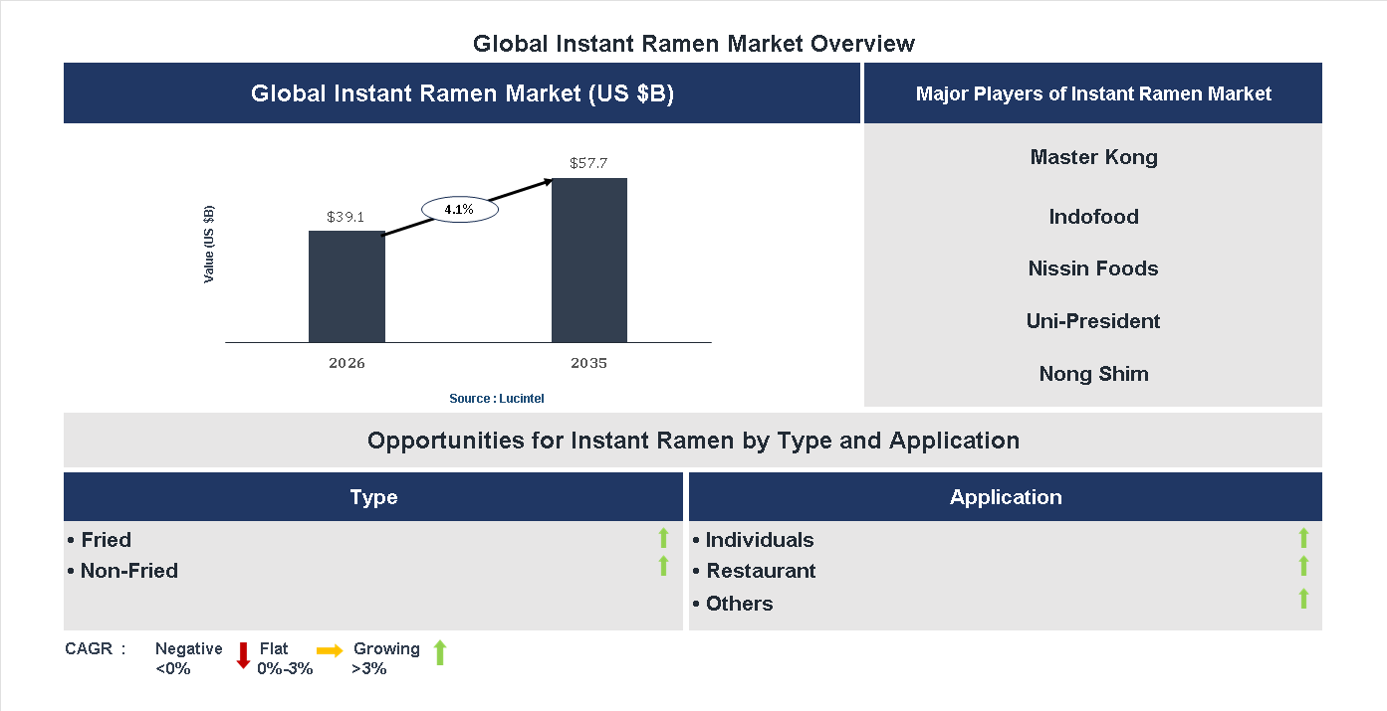Select the Growing >3% legend option
This screenshot has height=711, width=1387.
click(x=386, y=657)
